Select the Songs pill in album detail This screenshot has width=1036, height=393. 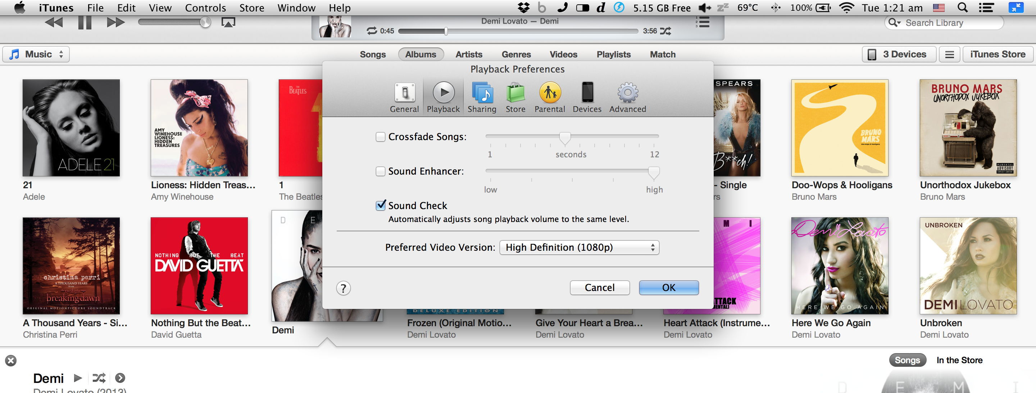pyautogui.click(x=907, y=360)
